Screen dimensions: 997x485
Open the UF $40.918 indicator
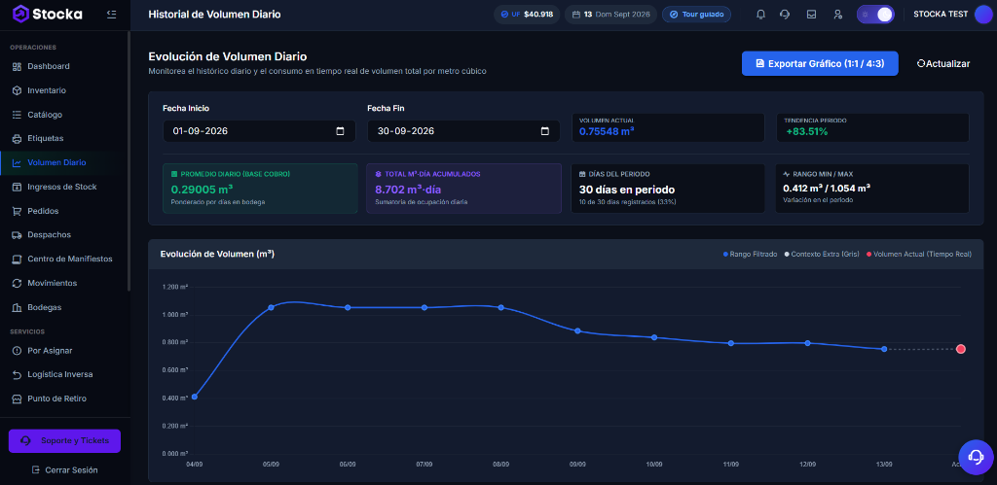point(527,14)
